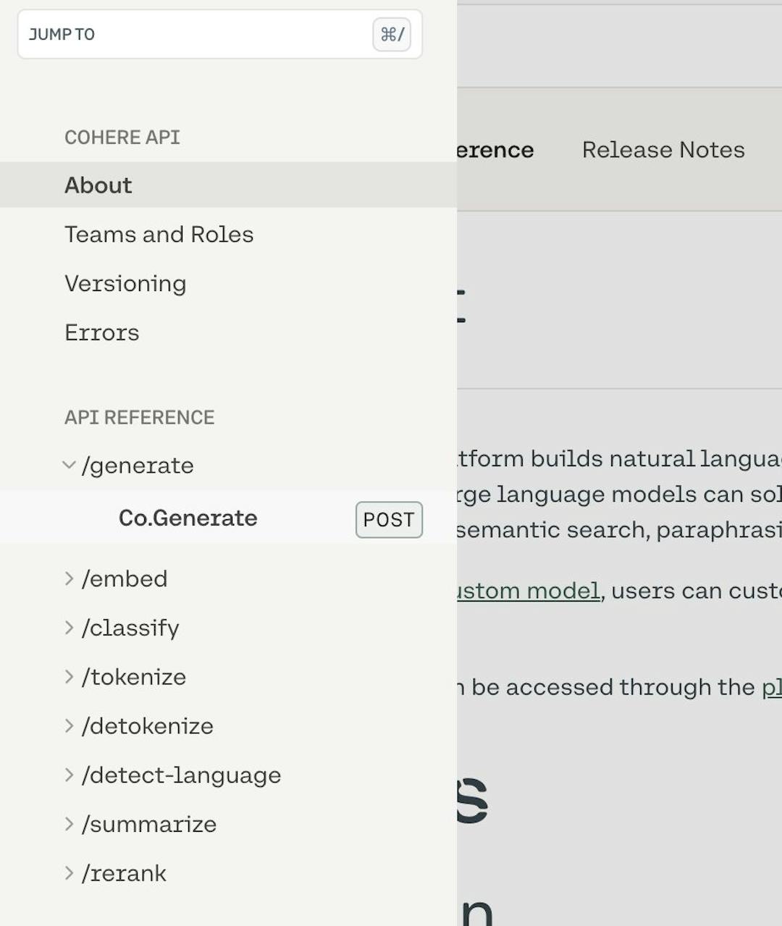Screen dimensions: 782x926
Task: Expand the /tokenize endpoint chevron
Action: [x=70, y=677]
